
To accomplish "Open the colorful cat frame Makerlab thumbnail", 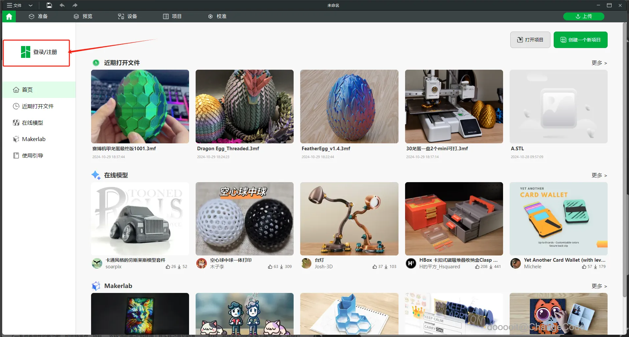I will [140, 314].
